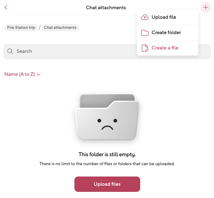Click the magnifying glass search icon

tap(10, 51)
